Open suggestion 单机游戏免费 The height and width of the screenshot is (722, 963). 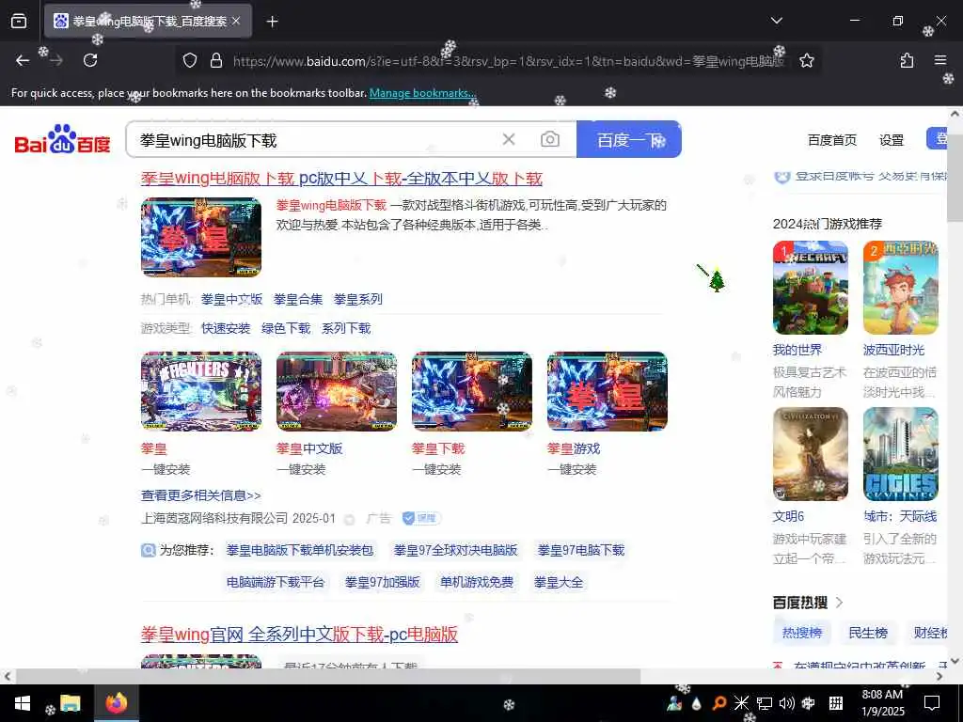click(477, 582)
